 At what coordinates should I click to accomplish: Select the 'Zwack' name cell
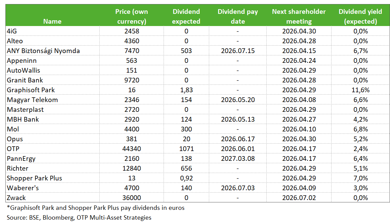pyautogui.click(x=52, y=198)
